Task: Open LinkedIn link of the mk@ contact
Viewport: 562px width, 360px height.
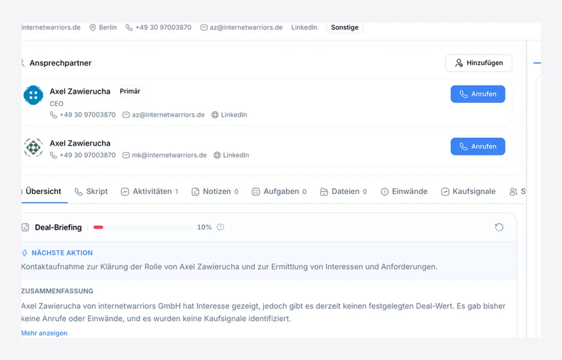Action: click(236, 155)
